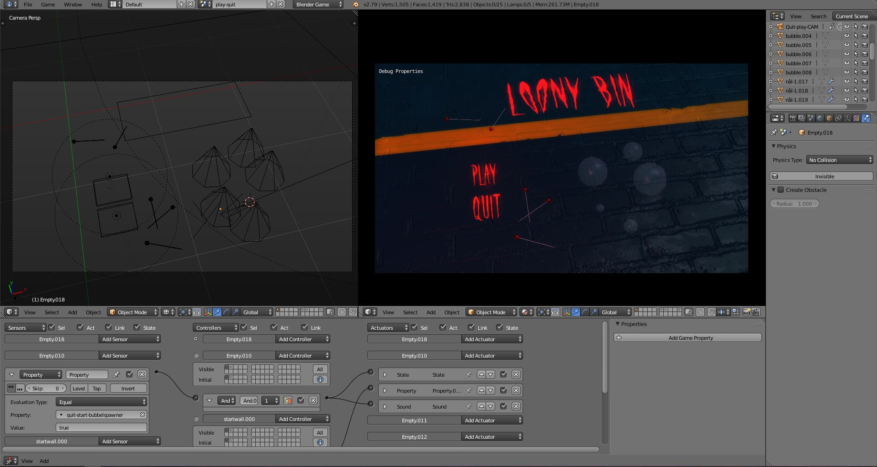Show state info for Empty.010 controllers
This screenshot has width=877, height=467.
(x=320, y=379)
